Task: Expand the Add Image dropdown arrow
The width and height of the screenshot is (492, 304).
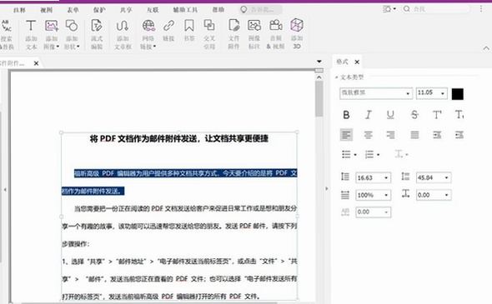Action: point(58,47)
